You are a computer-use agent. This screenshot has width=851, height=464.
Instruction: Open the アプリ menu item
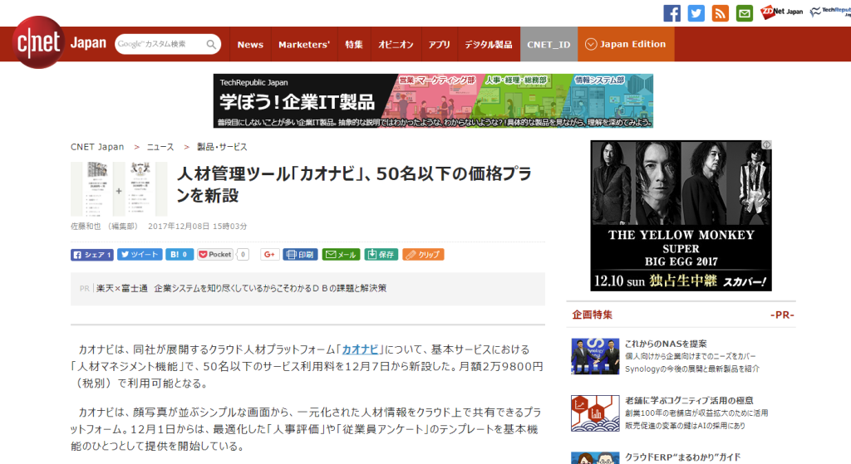coord(439,45)
